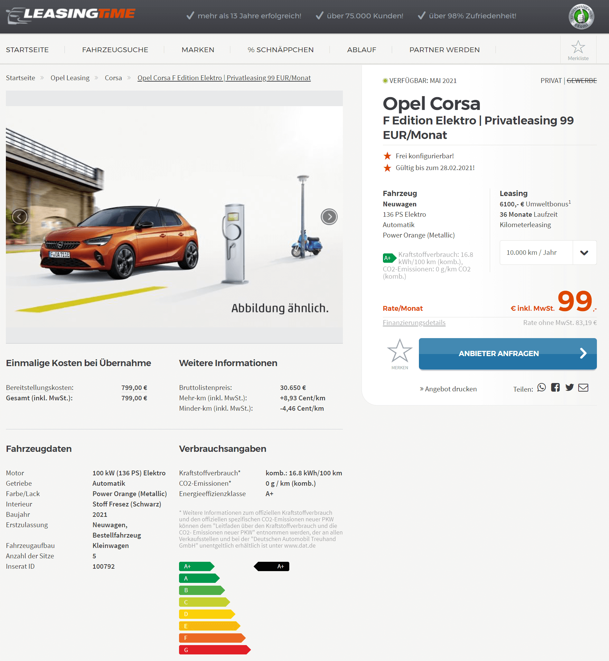Show previous car image arrow
609x661 pixels.
pyautogui.click(x=20, y=217)
